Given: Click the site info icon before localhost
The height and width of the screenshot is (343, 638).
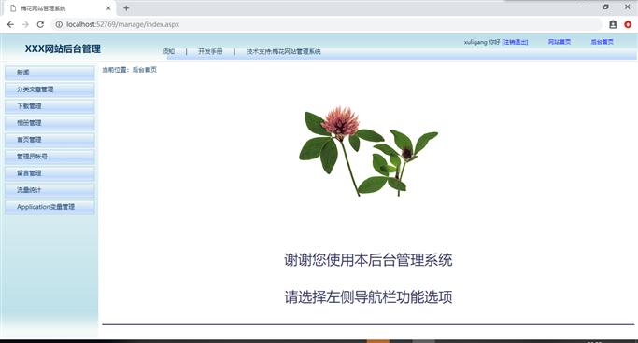Looking at the screenshot, I should [x=59, y=24].
